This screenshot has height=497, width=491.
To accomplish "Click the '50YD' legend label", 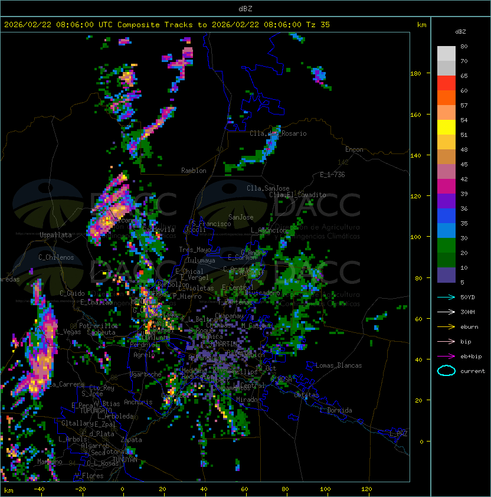I will pyautogui.click(x=467, y=297).
